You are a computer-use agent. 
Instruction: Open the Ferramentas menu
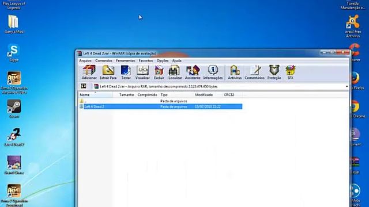pos(126,60)
